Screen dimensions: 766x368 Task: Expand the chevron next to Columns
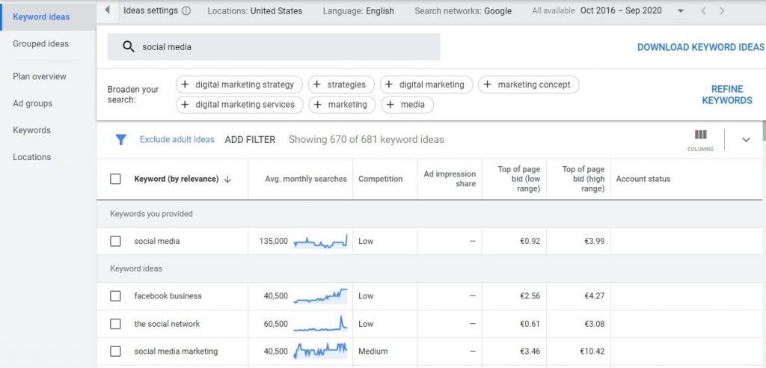[746, 140]
